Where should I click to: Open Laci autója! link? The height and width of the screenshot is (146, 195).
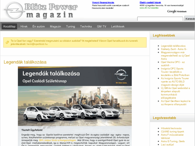click(x=167, y=144)
